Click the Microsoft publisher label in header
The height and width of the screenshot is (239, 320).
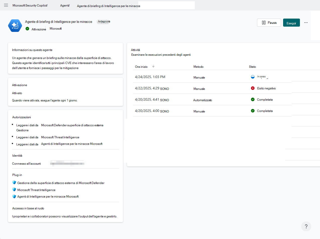tap(56, 29)
